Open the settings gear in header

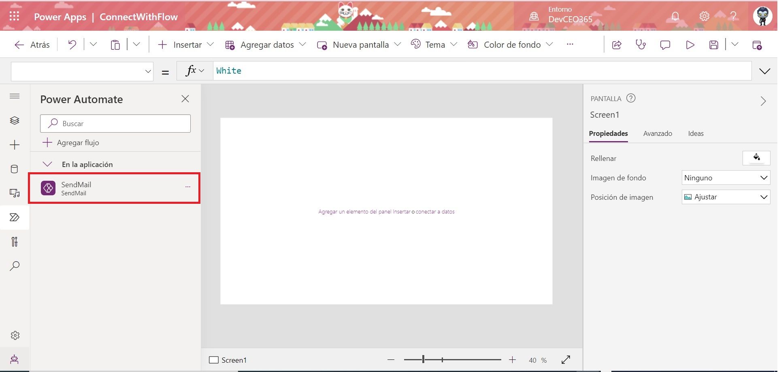pos(705,17)
